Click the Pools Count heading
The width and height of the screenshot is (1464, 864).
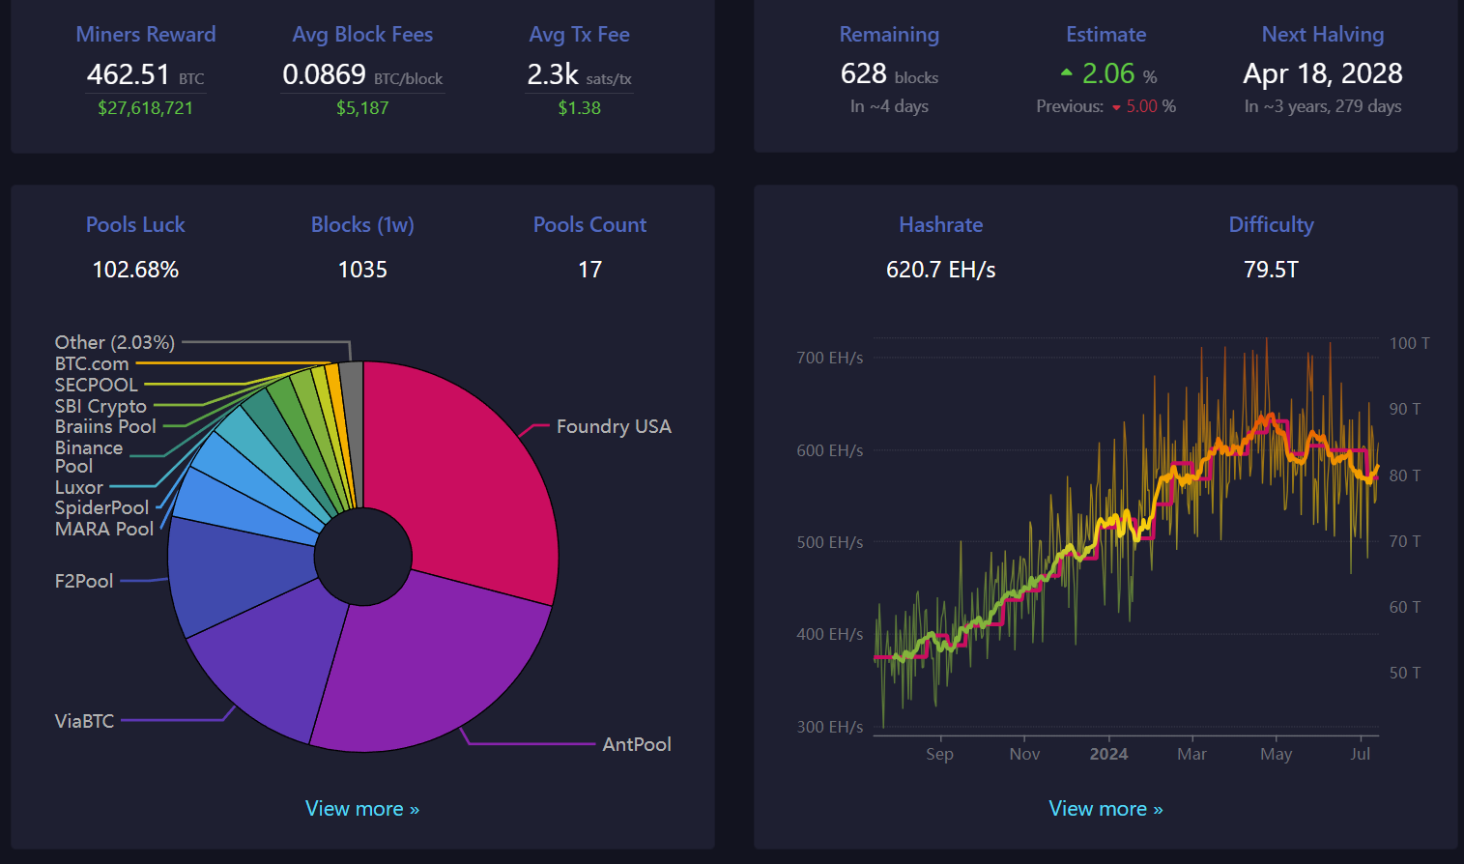(x=589, y=224)
